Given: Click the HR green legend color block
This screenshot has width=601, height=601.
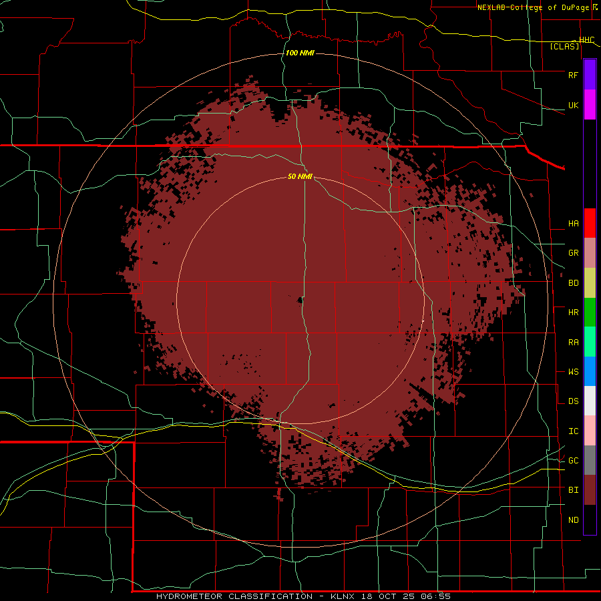Looking at the screenshot, I should click(590, 313).
